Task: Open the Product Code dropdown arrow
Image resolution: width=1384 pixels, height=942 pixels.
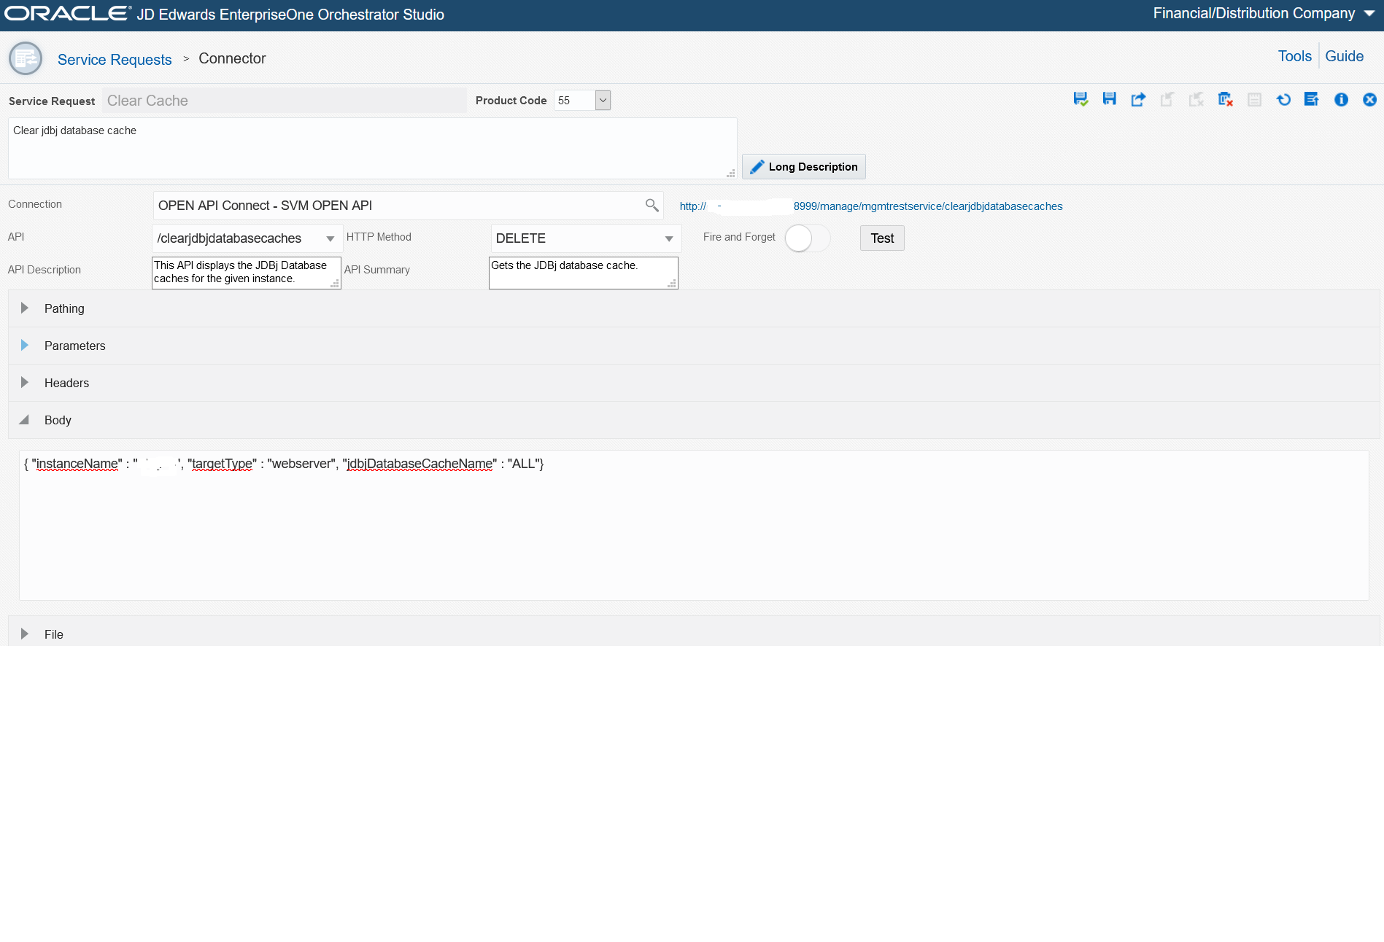Action: pyautogui.click(x=603, y=101)
